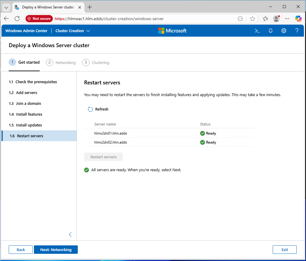Go to 1.4 Install features step
The height and width of the screenshot is (261, 306).
(x=29, y=114)
